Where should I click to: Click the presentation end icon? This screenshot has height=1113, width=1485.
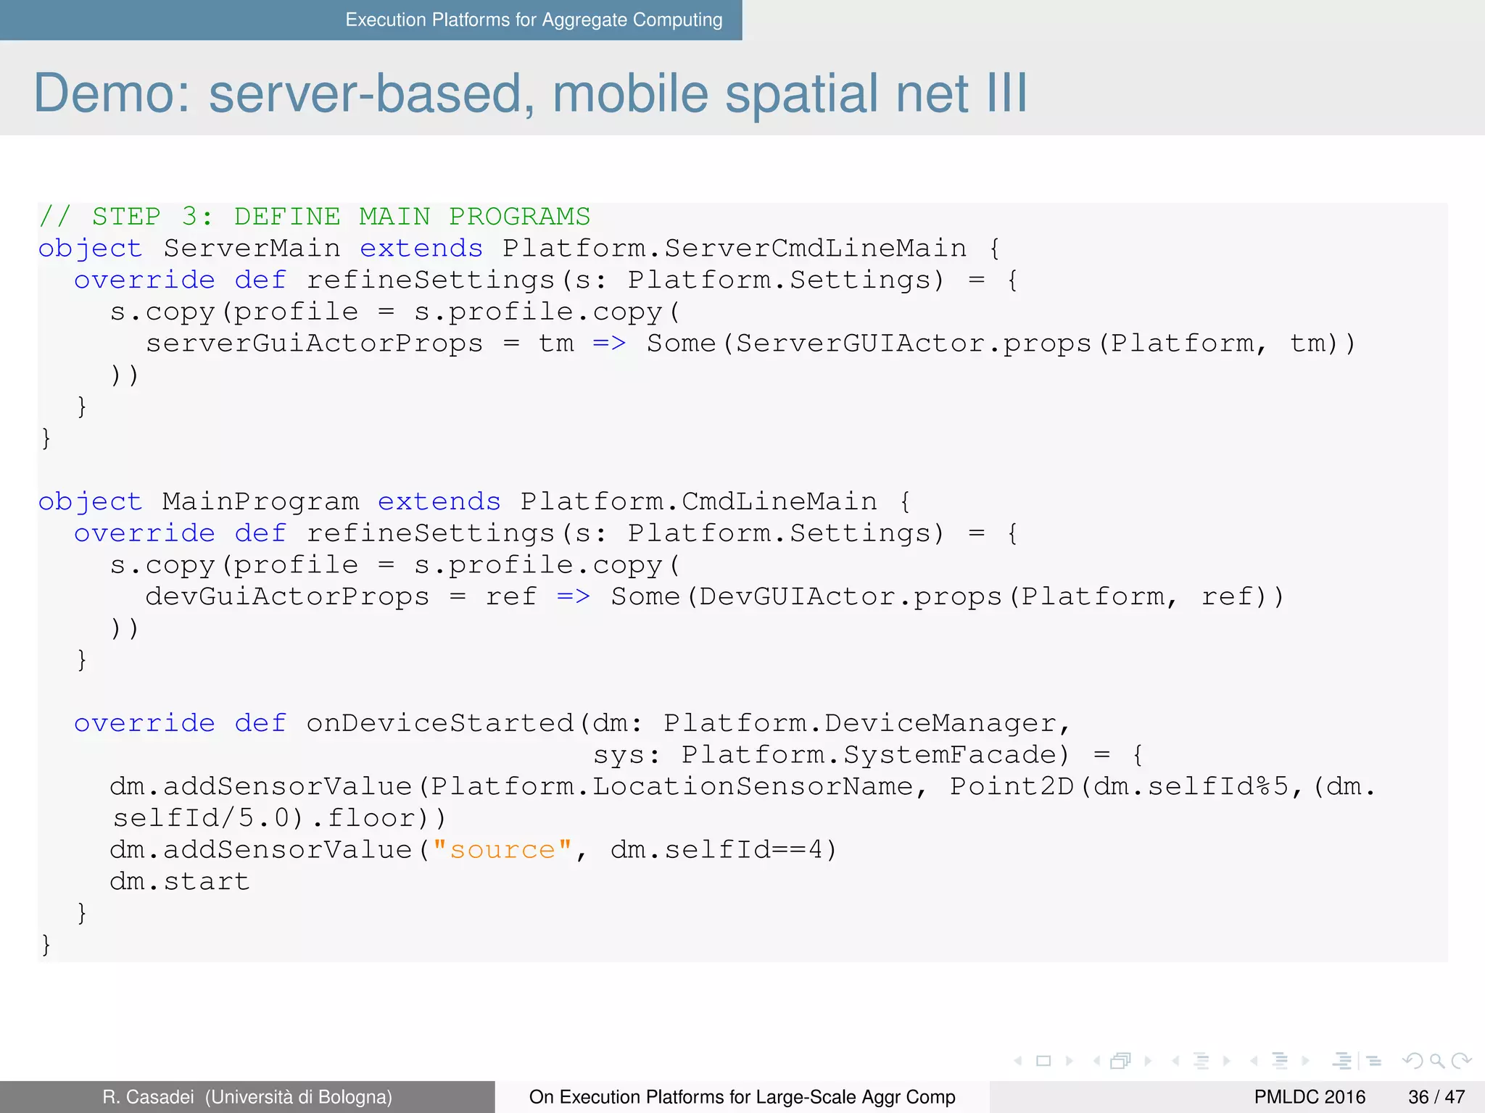coord(1374,1061)
